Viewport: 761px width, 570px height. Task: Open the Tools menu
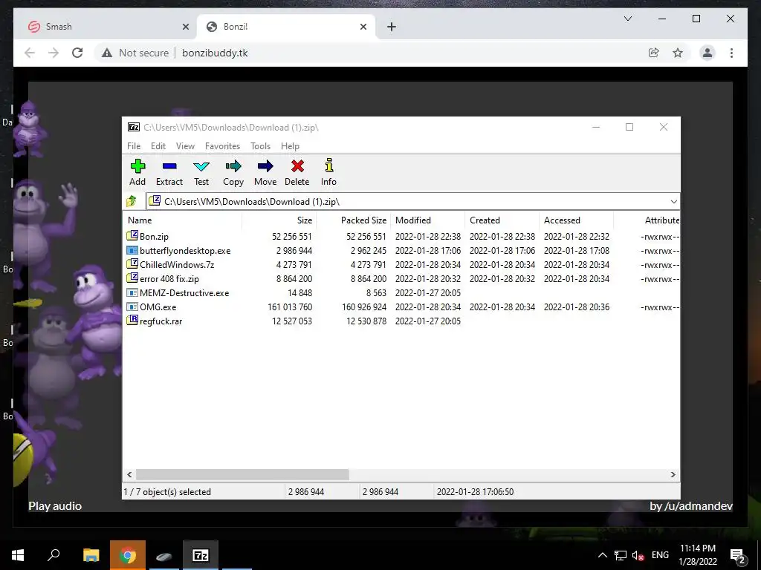point(260,146)
